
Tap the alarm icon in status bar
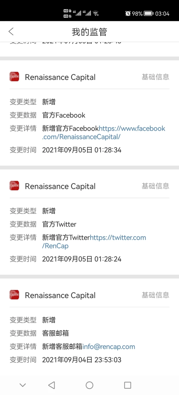point(128,13)
